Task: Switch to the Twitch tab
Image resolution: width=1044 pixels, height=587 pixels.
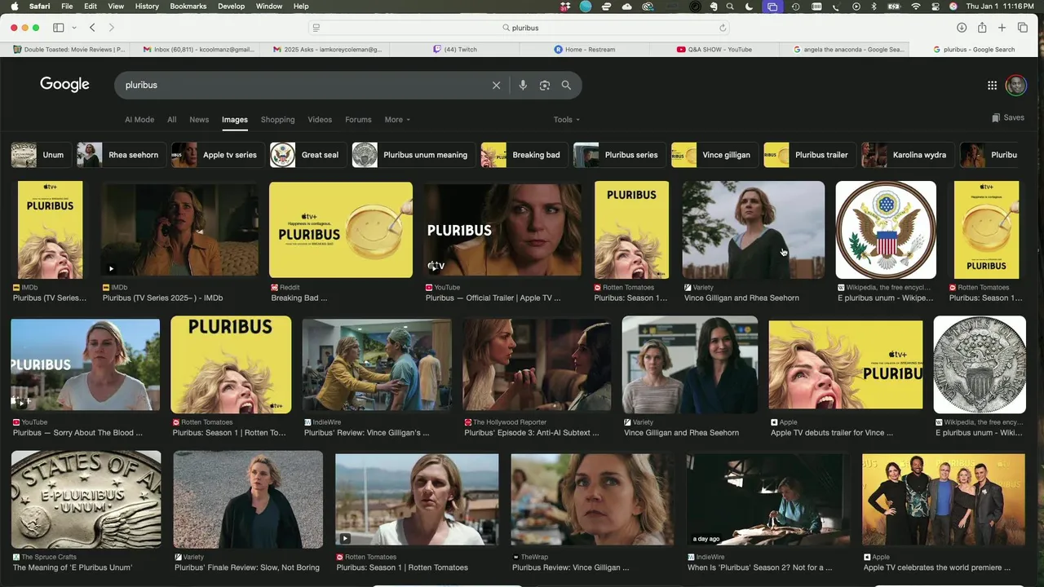Action: pos(455,50)
